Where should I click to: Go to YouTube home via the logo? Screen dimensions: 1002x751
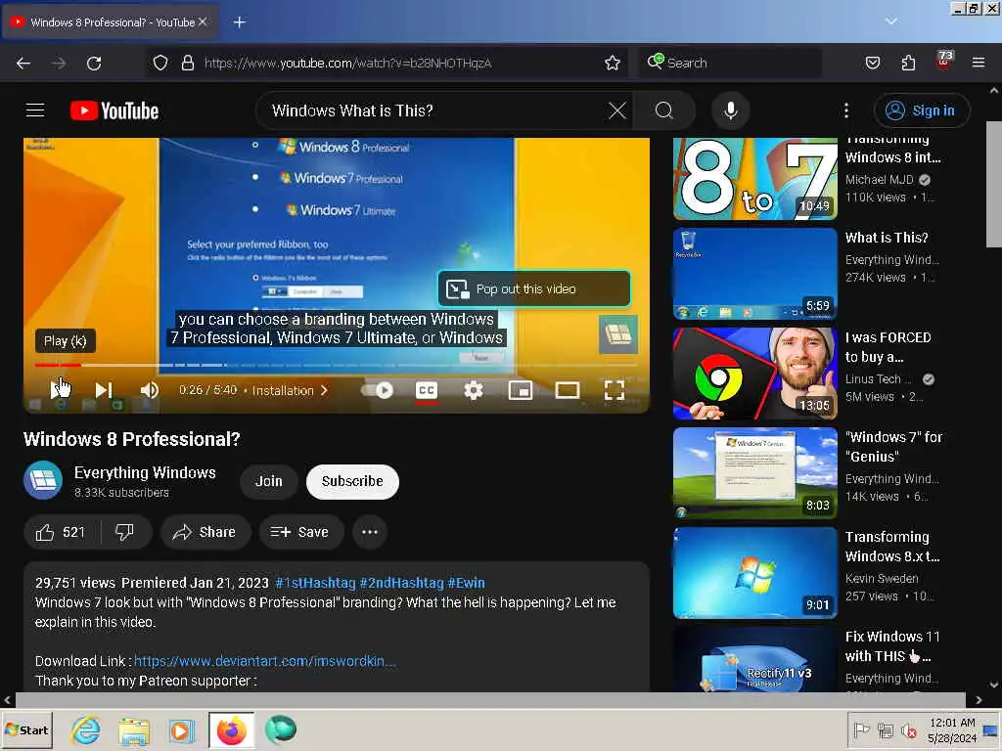click(114, 110)
